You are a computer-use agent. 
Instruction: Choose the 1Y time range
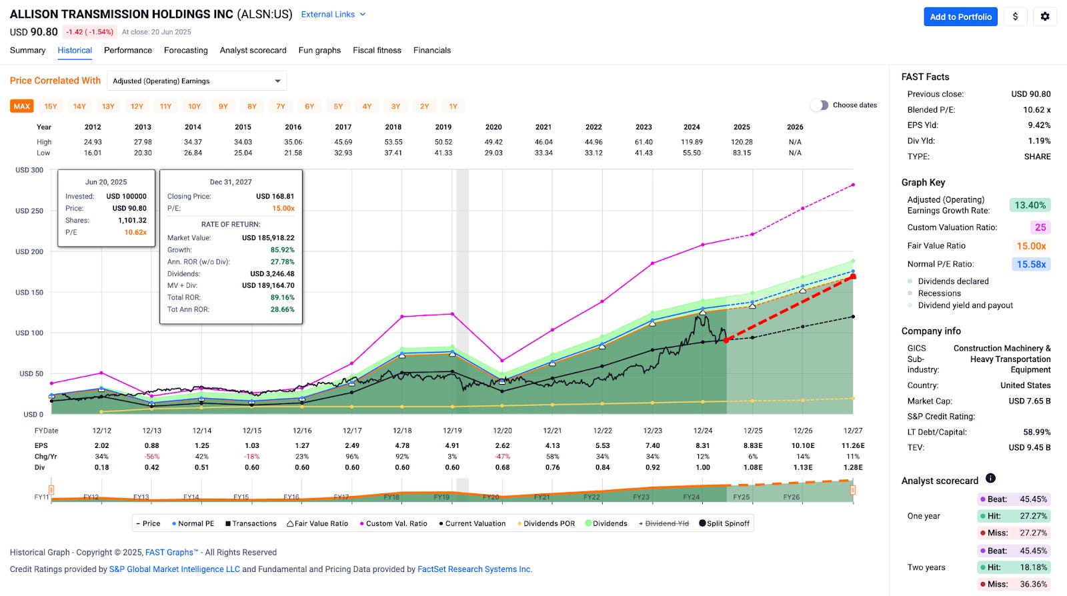pyautogui.click(x=453, y=106)
